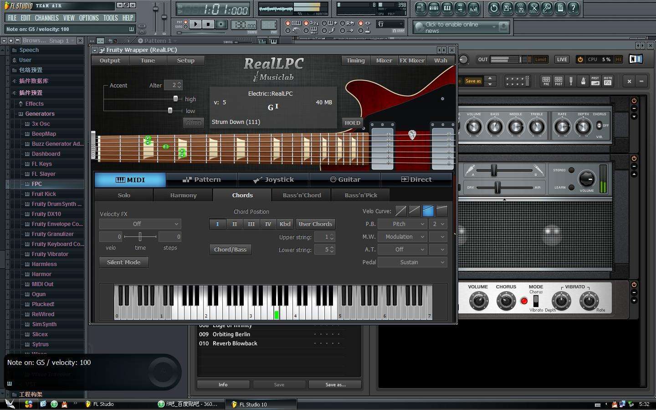
Task: Open the step sequencer view
Action: [434, 8]
